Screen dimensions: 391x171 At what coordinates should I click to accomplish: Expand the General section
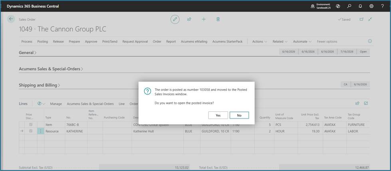click(28, 53)
